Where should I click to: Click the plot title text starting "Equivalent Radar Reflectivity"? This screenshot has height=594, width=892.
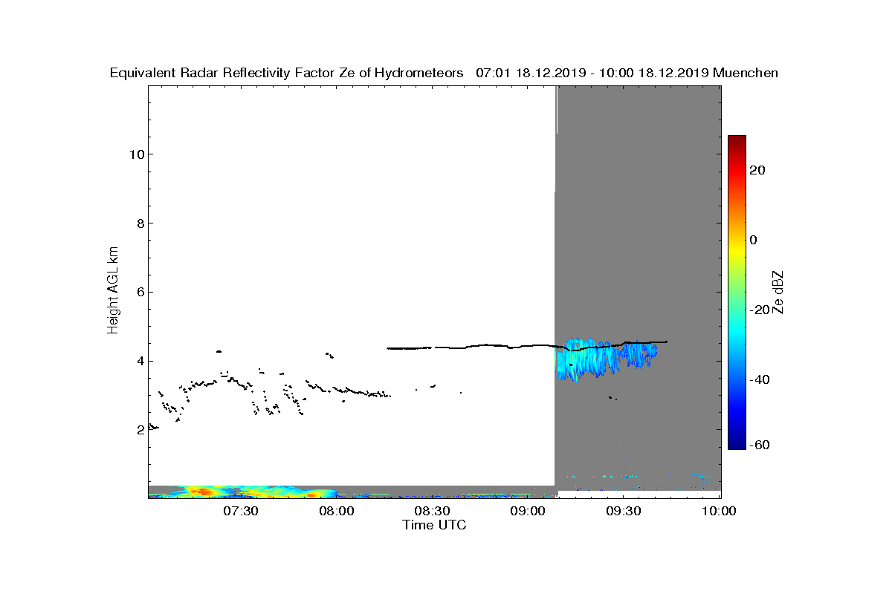tap(445, 73)
